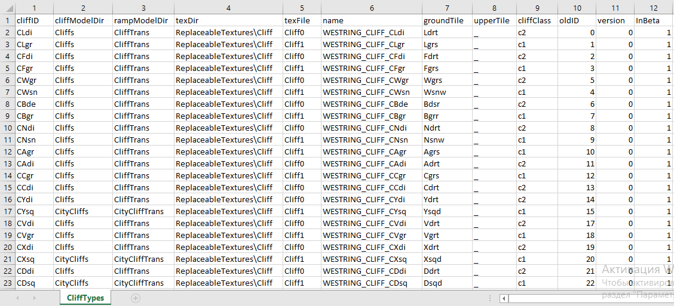Select oldID cell with value 13
The height and width of the screenshot is (306, 674).
577,187
